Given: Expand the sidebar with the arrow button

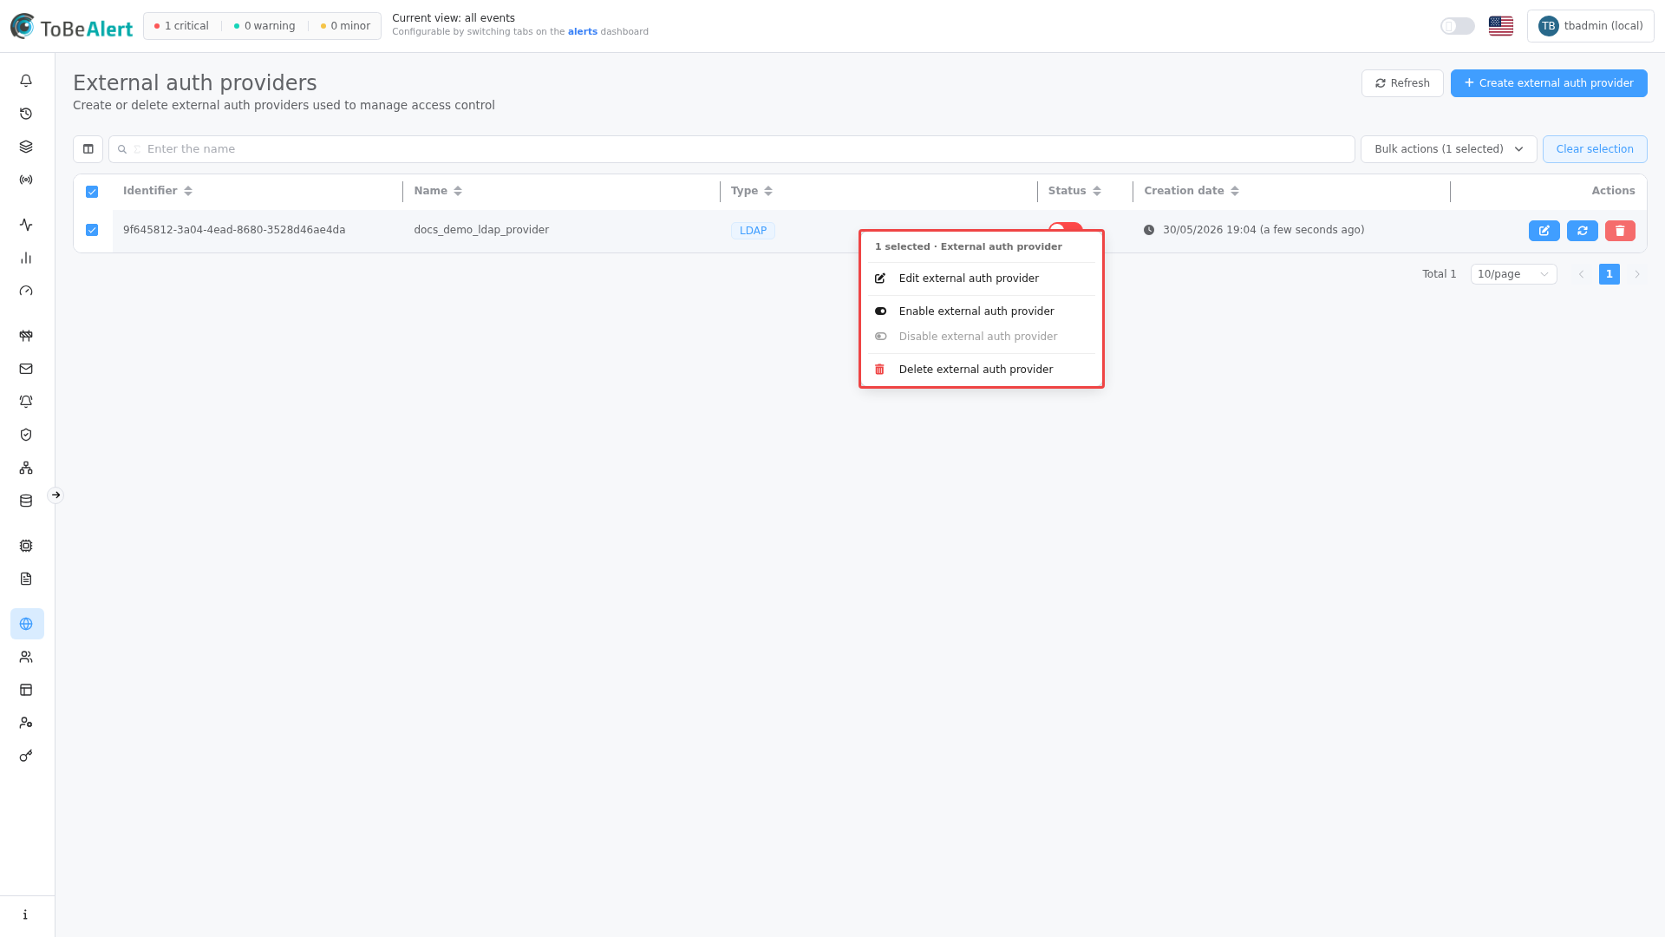Looking at the screenshot, I should [55, 495].
